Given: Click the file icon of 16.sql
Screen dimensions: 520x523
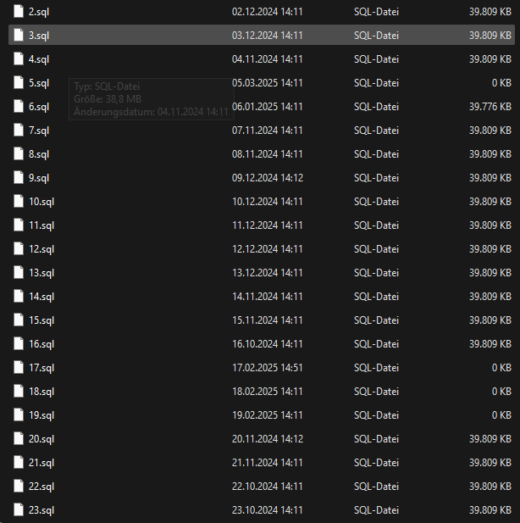Looking at the screenshot, I should point(19,344).
